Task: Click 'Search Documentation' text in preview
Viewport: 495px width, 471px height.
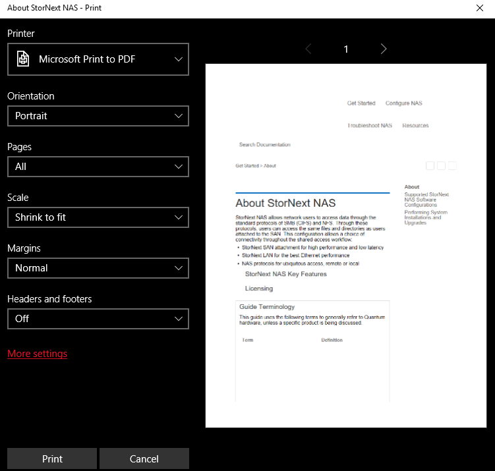Action: [x=264, y=144]
